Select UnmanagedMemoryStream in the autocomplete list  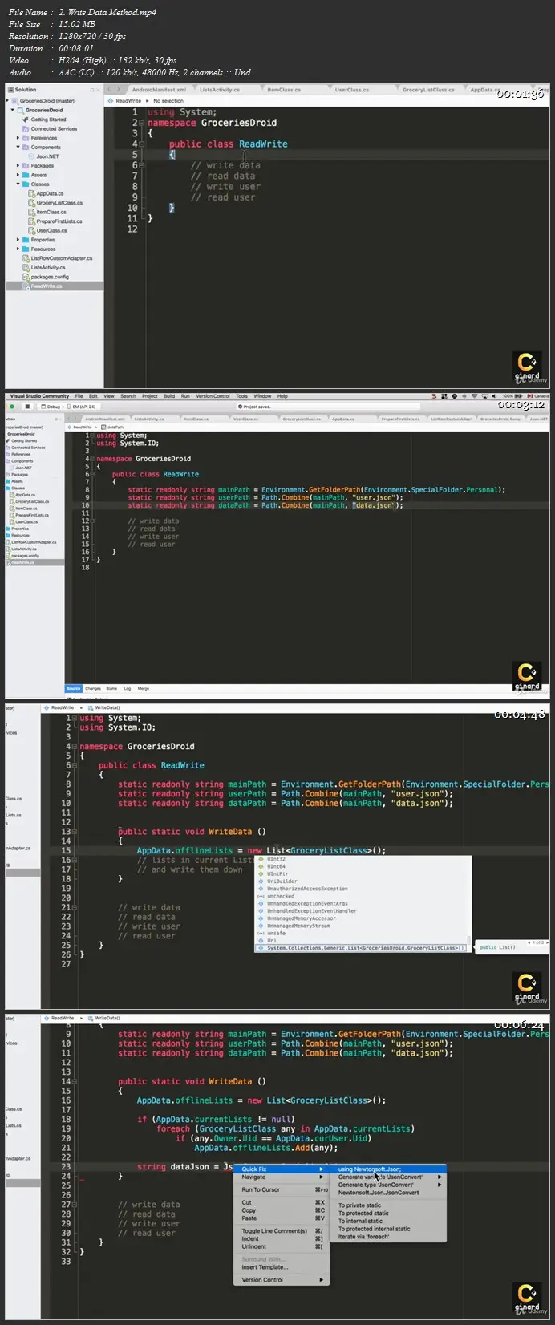point(298,926)
